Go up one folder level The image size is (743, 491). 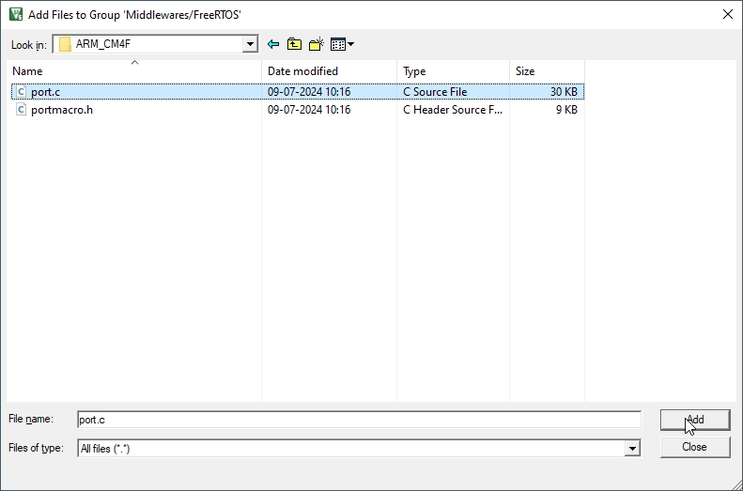(295, 44)
